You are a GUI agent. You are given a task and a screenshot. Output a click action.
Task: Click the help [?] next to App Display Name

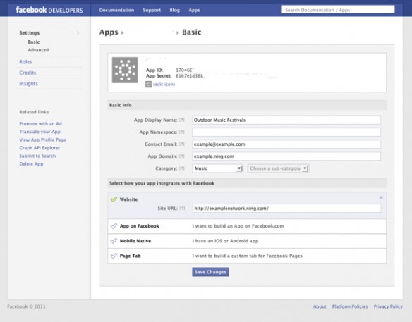[x=182, y=120]
